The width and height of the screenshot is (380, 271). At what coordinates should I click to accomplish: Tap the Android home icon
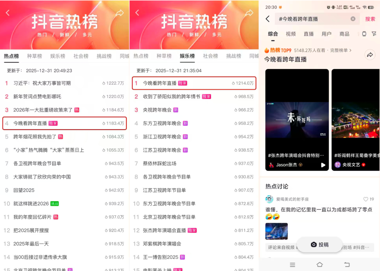click(319, 264)
